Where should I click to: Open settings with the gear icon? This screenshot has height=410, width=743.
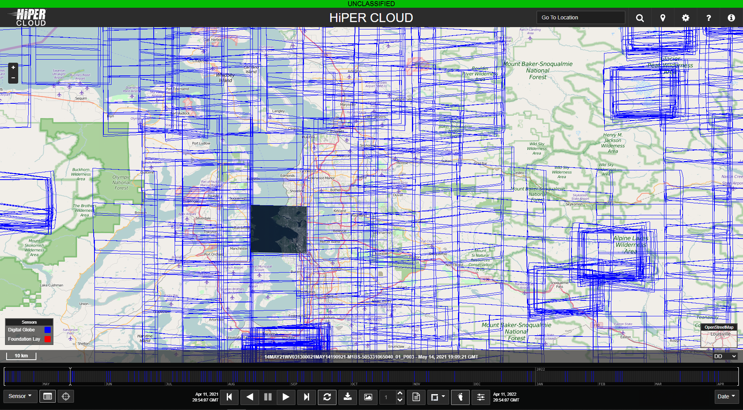[x=685, y=18]
